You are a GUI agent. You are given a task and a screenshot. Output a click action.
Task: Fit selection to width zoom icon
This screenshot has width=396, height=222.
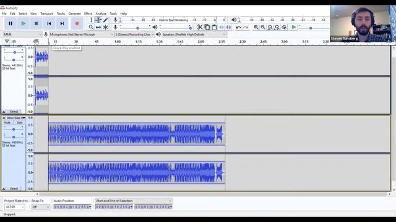coord(270,27)
